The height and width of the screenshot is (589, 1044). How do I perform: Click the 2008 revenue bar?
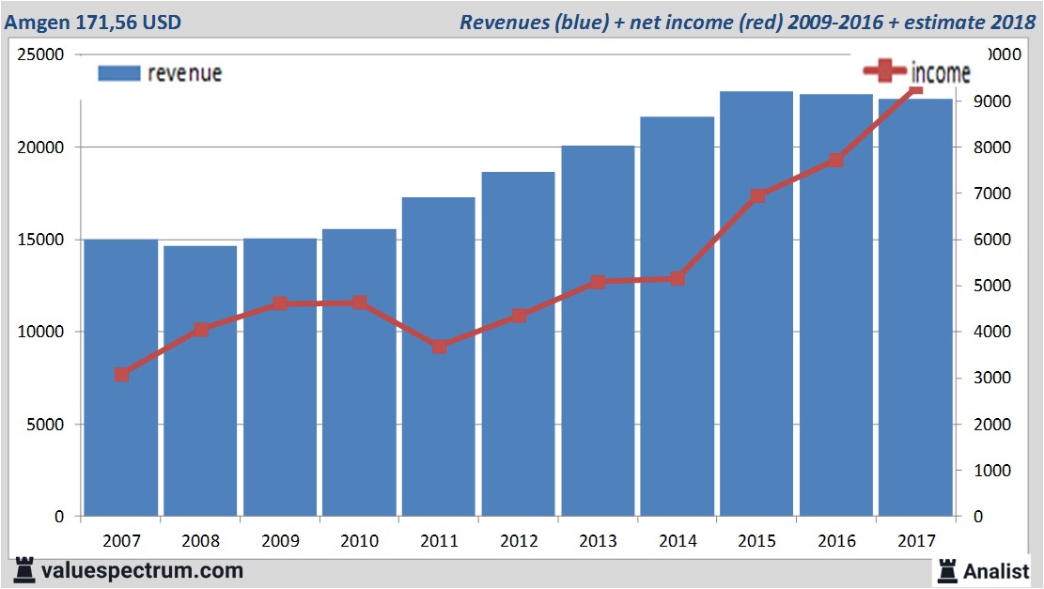click(200, 380)
